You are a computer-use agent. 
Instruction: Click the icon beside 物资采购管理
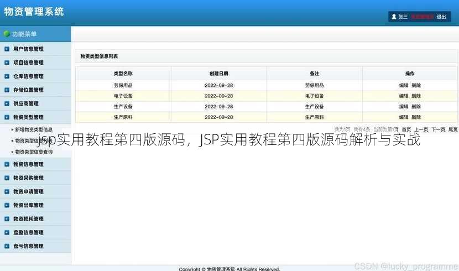click(x=7, y=178)
